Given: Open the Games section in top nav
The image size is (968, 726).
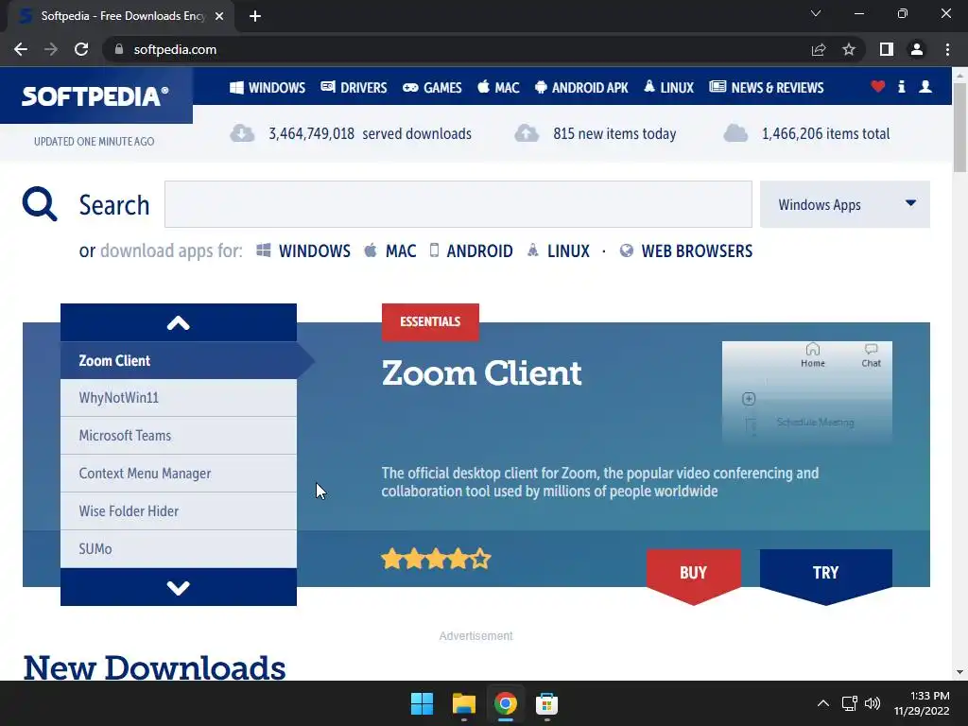Looking at the screenshot, I should click(432, 88).
